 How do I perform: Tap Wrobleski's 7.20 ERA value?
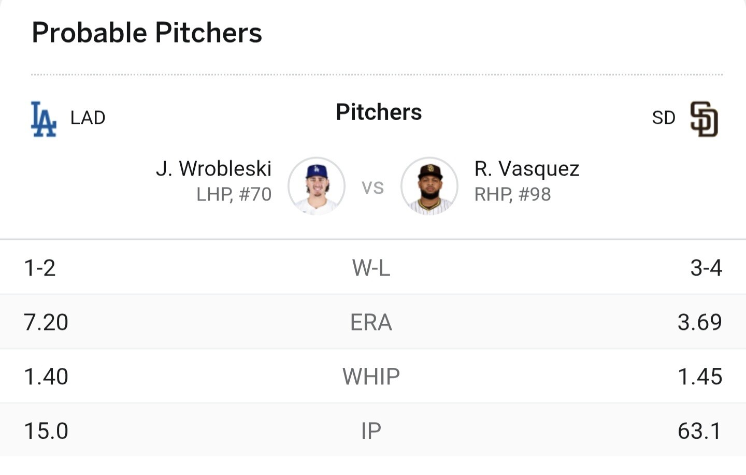[46, 322]
